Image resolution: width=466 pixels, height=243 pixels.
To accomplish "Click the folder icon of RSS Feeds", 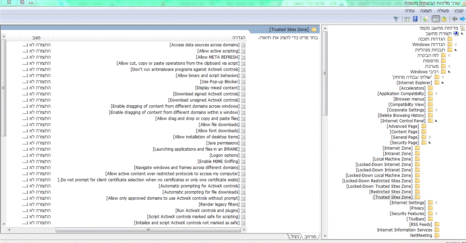I will (437, 225).
